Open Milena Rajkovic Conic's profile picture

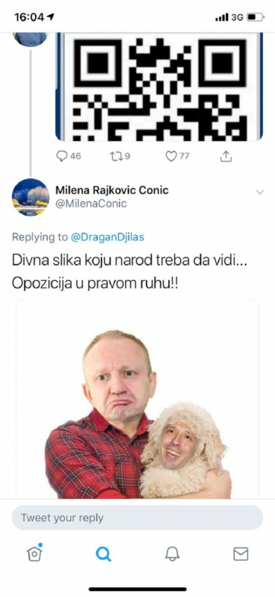point(31,197)
